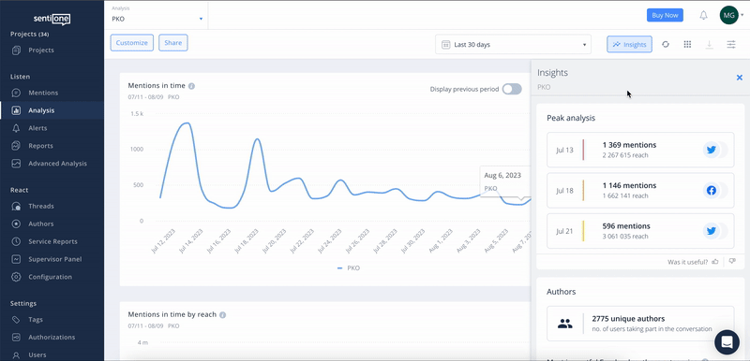Image resolution: width=750 pixels, height=361 pixels.
Task: Click the Buy Now button
Action: 665,15
